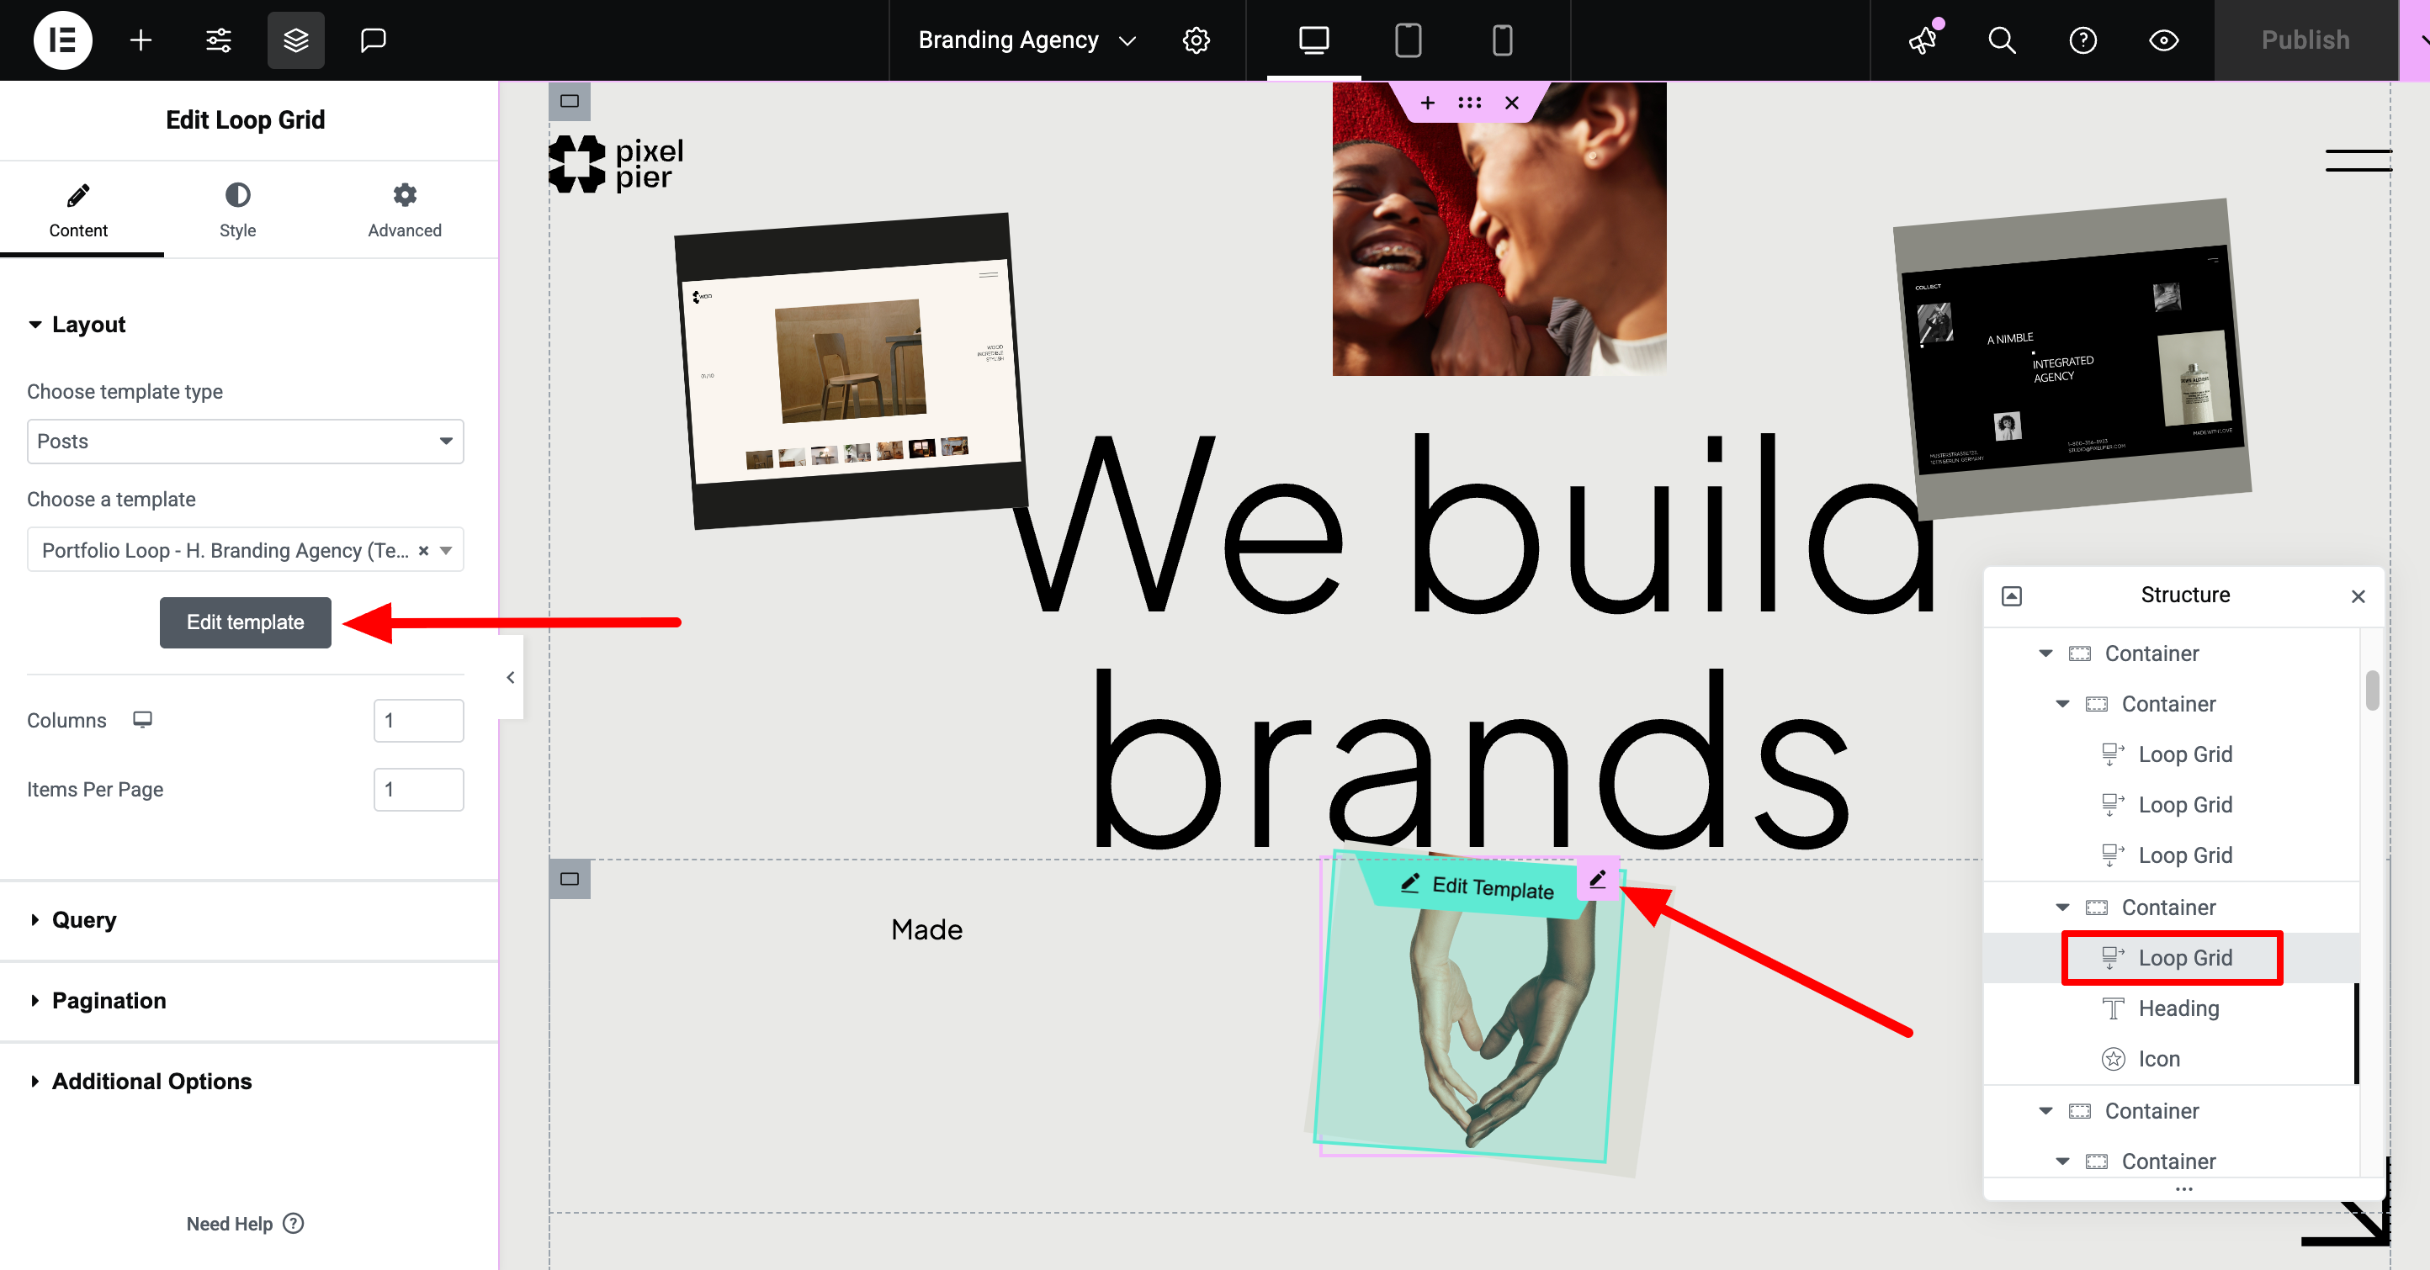Open the Add Element plus icon
Screen dimensions: 2430x1270
click(x=141, y=40)
